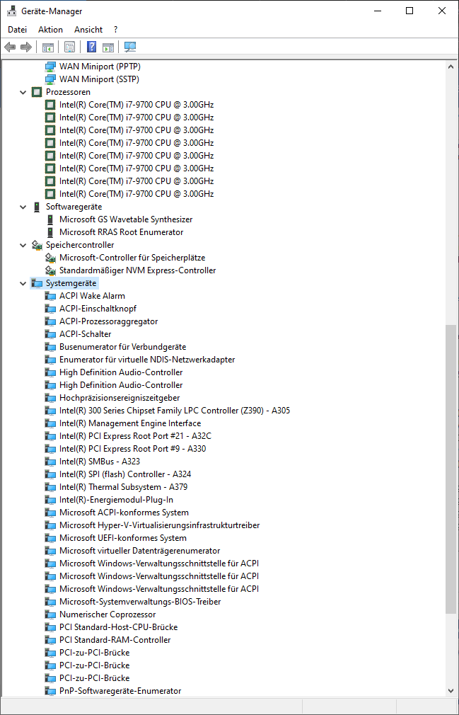459x715 pixels.
Task: Click the Microsoft-Controller für Speicherplätze icon
Action: (50, 258)
